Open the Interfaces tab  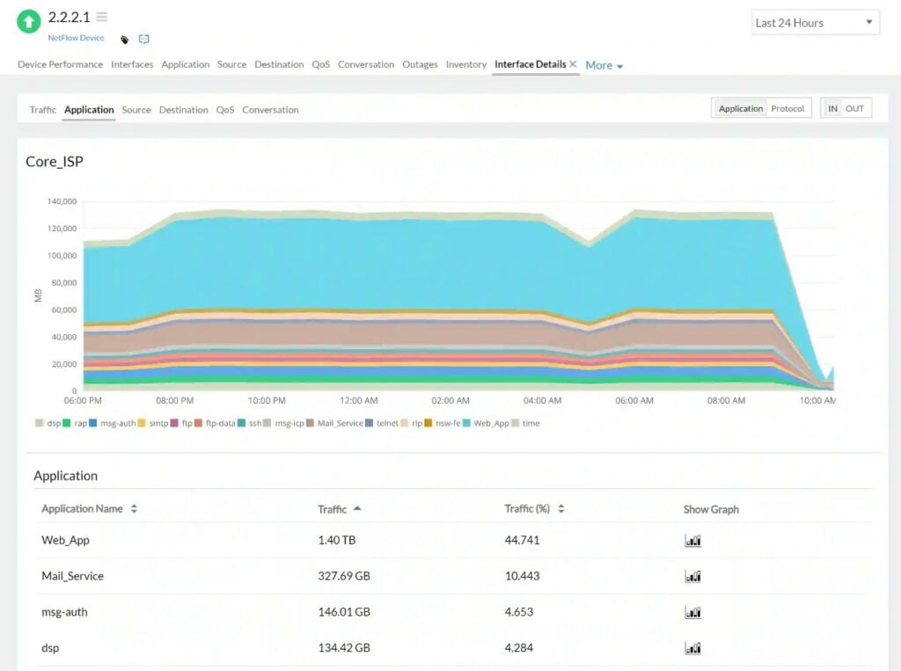132,64
